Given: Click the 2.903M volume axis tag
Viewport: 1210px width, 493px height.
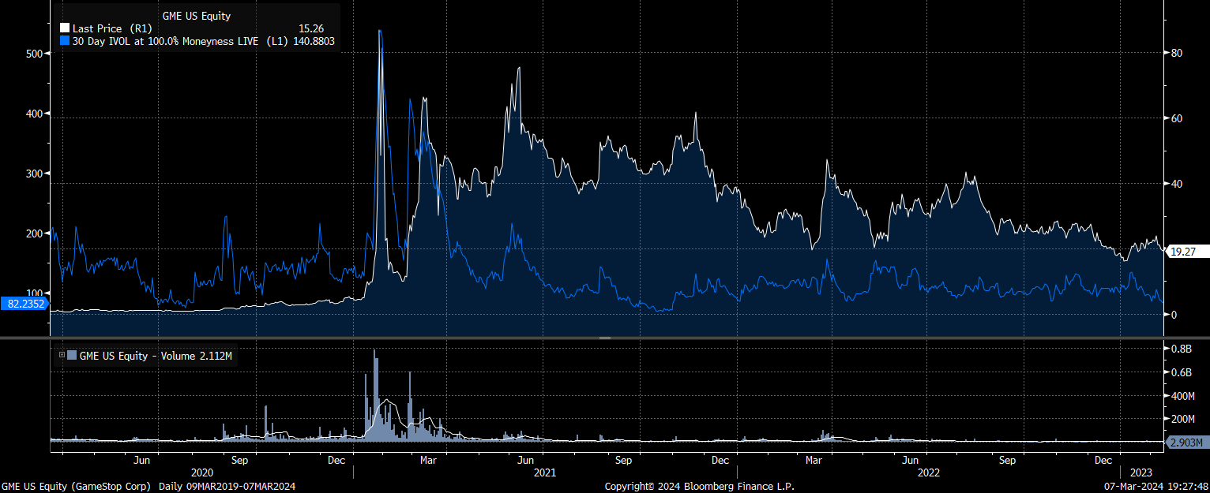Looking at the screenshot, I should [x=1188, y=442].
